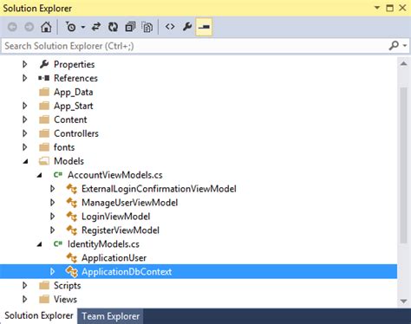Expand the References node

[25, 78]
